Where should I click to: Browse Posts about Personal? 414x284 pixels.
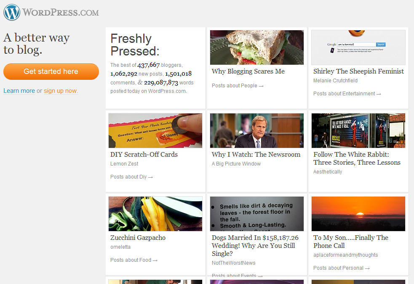pos(342,268)
